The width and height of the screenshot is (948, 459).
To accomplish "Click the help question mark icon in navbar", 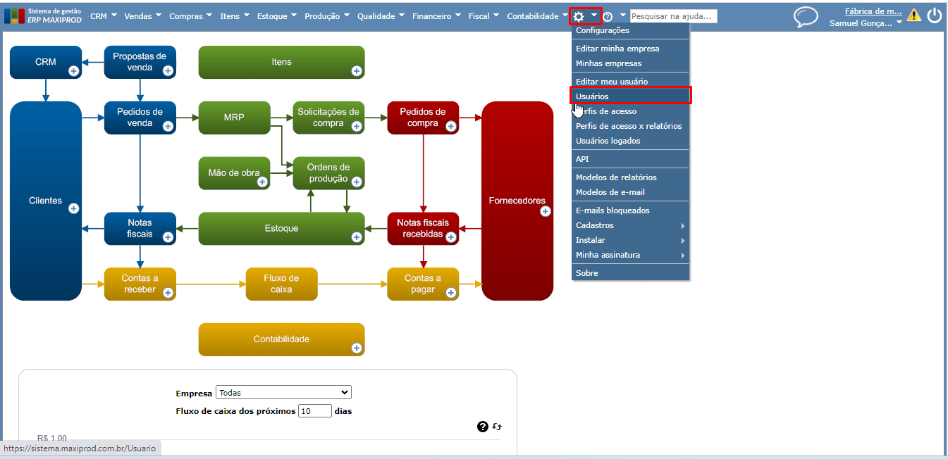I will (608, 16).
